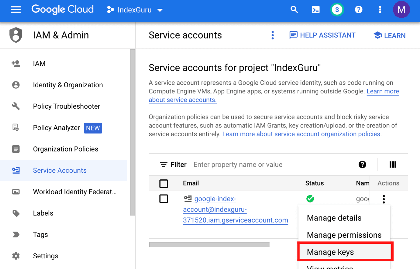Click the Service Accounts key icon
This screenshot has width=420, height=269.
pyautogui.click(x=16, y=170)
